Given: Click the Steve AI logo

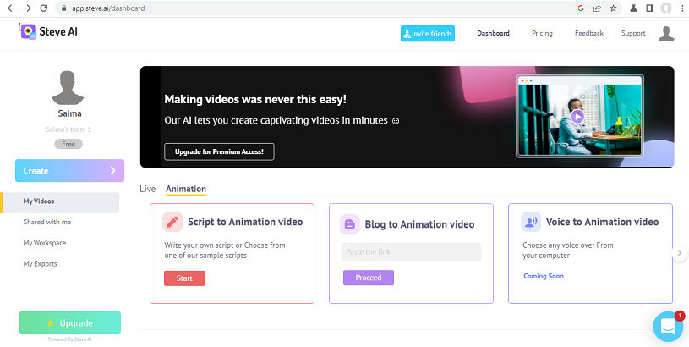Looking at the screenshot, I should click(x=49, y=31).
